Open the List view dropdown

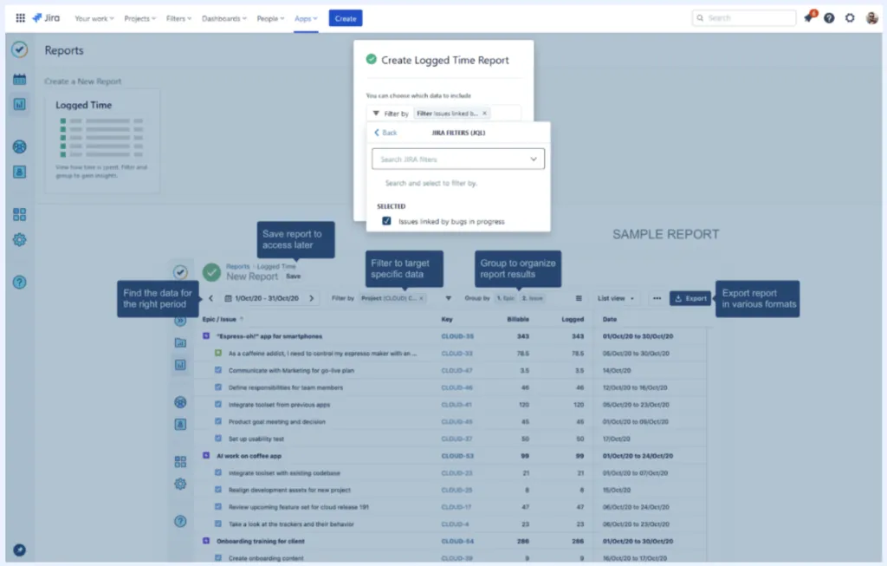coord(616,298)
